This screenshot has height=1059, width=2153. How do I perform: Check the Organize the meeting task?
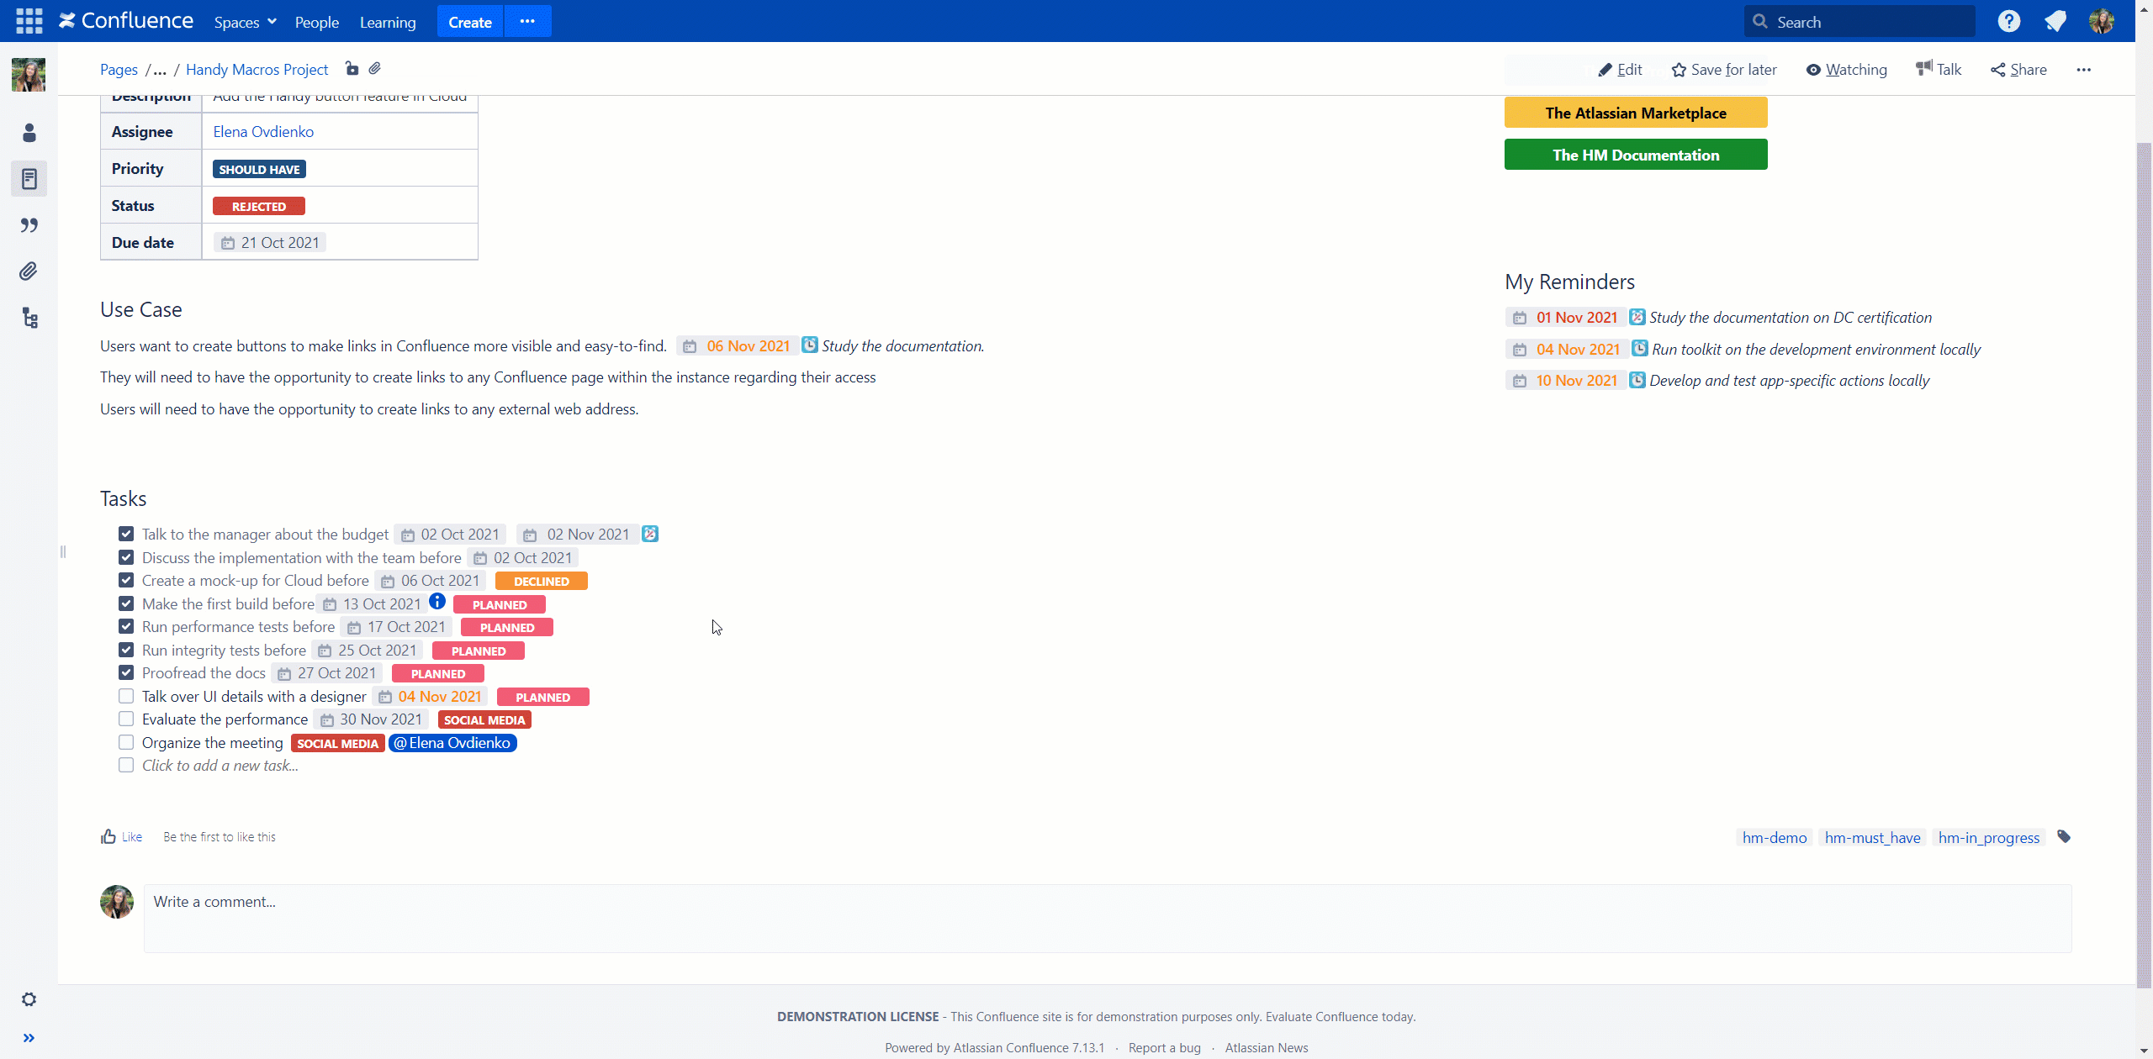[x=126, y=742]
